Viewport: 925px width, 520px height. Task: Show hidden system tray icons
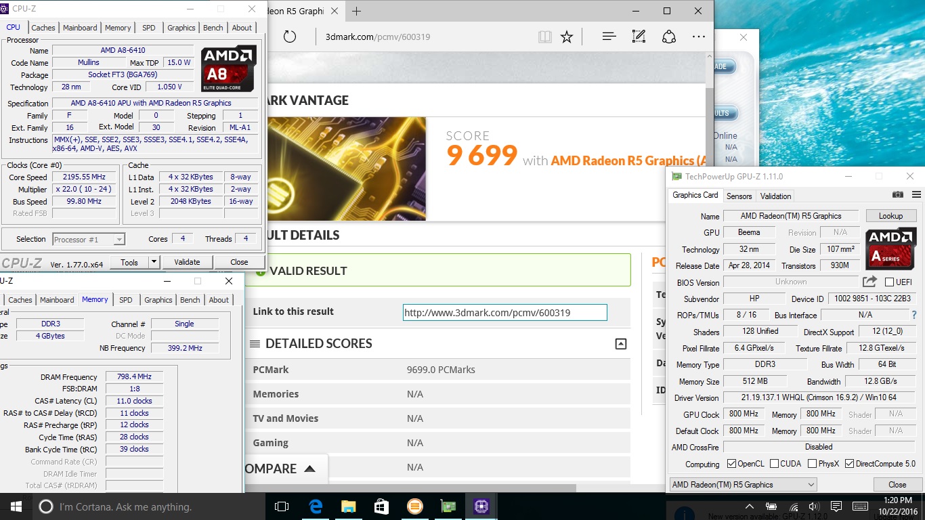tap(750, 506)
